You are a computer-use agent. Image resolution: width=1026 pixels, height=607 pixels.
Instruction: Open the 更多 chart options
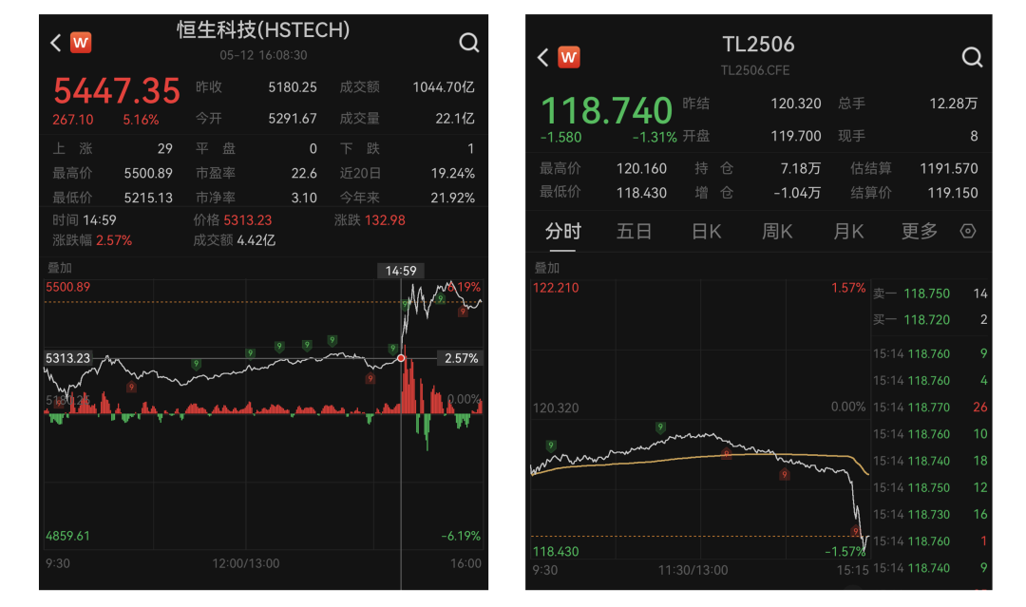coord(920,232)
